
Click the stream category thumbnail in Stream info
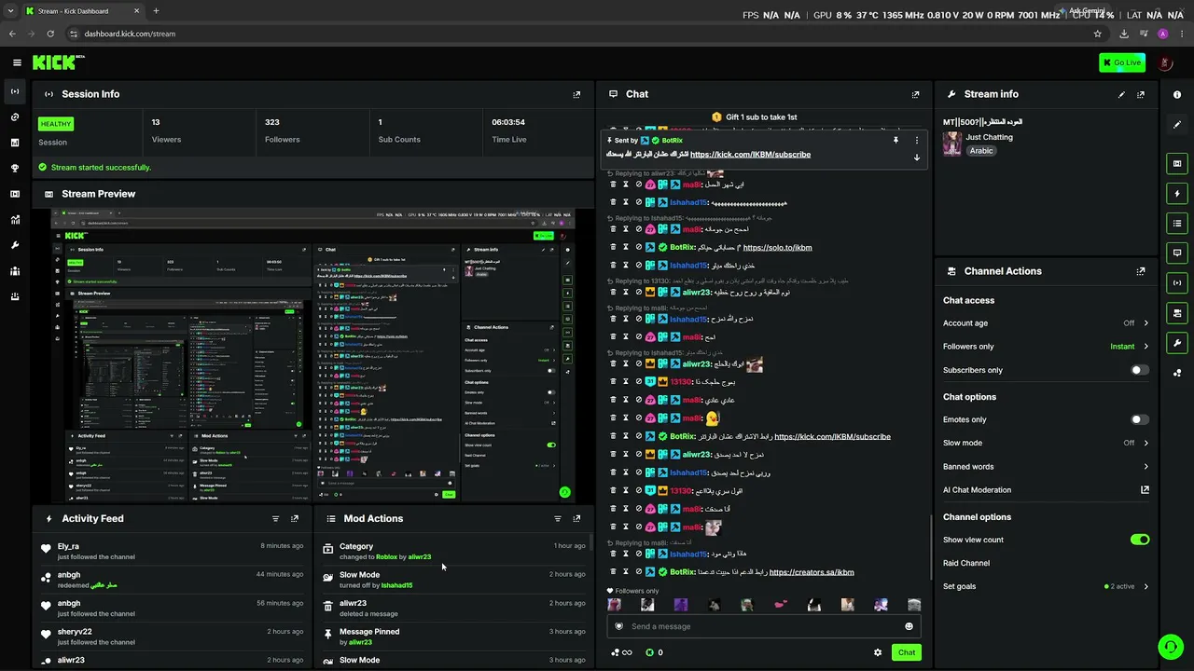pos(952,143)
